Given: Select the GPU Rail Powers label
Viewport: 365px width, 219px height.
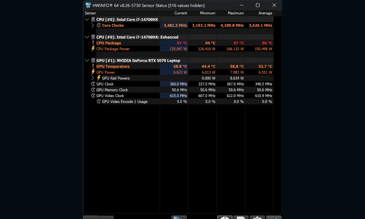Looking at the screenshot, I should coord(116,78).
